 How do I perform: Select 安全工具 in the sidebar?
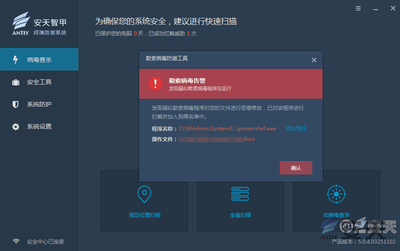(39, 82)
